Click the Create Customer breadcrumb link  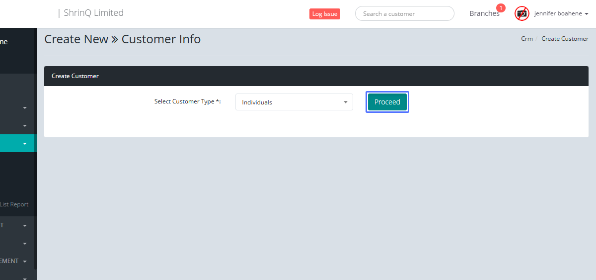[565, 39]
